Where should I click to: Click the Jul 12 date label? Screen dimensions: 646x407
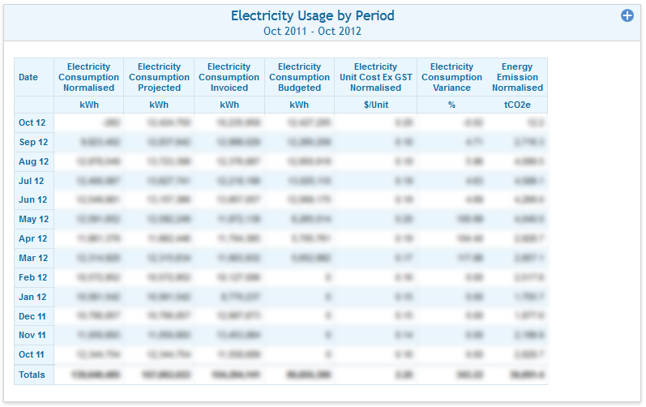pyautogui.click(x=33, y=181)
